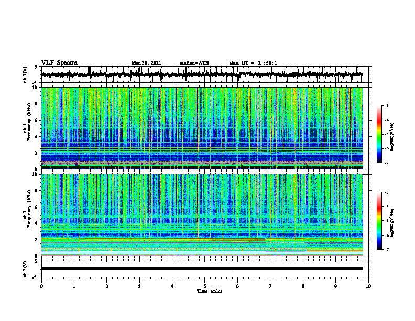Click the "-6" label on ch.2 color scale

pos(387,235)
